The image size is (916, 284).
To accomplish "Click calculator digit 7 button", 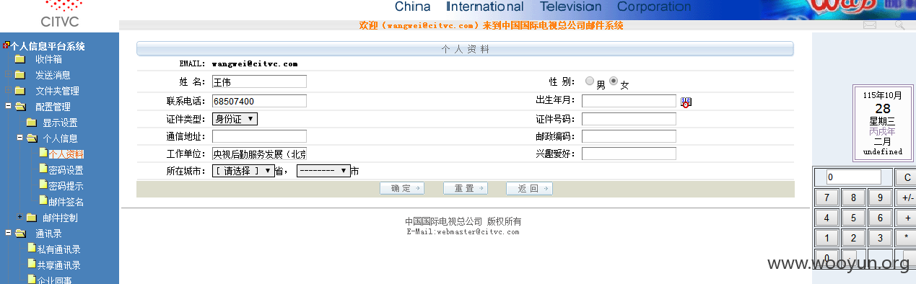I will click(x=826, y=198).
